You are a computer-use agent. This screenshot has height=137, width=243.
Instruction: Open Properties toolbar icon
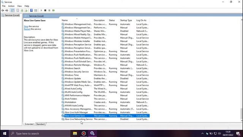[x=18, y=10]
